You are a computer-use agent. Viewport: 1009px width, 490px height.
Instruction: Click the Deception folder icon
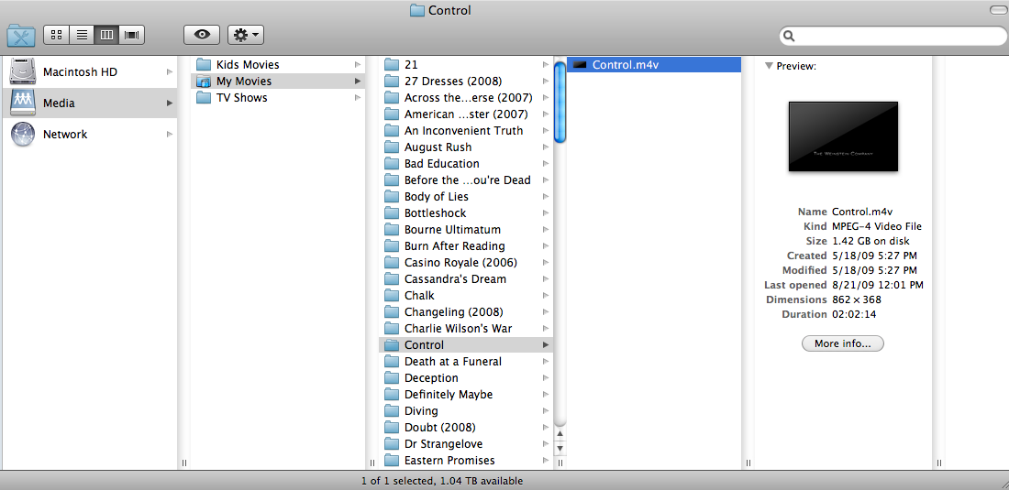[392, 377]
